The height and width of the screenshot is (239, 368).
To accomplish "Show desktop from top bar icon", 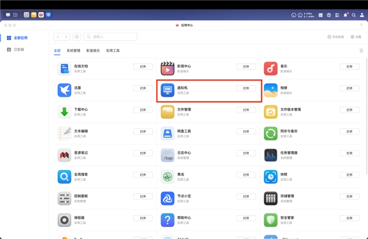I will [x=8, y=15].
